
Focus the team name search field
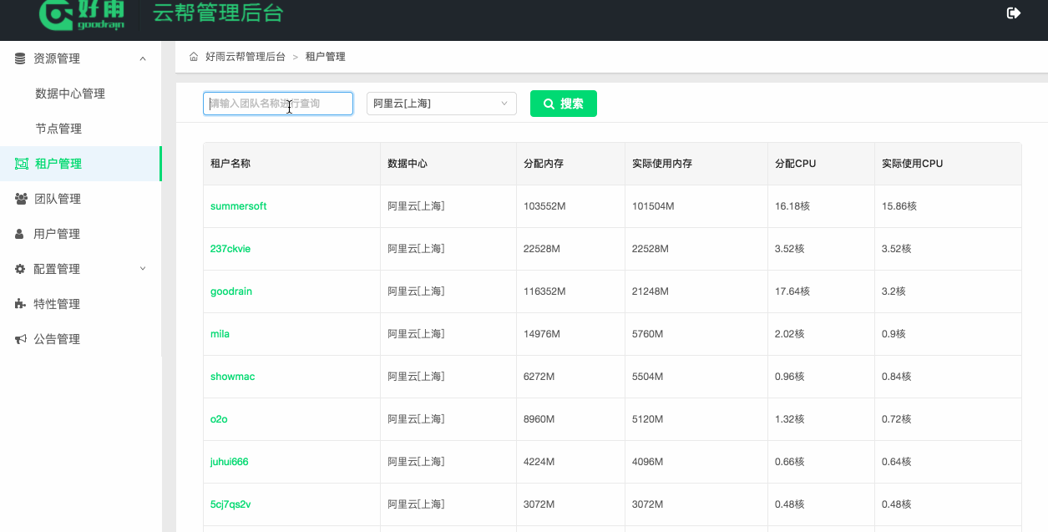pos(278,104)
